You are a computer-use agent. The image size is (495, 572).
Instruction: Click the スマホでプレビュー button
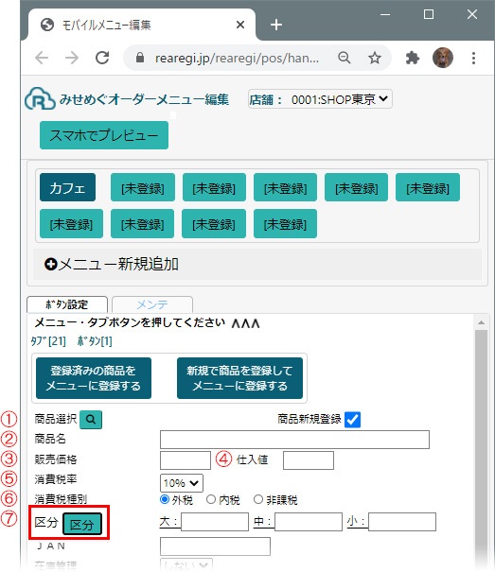tap(104, 135)
